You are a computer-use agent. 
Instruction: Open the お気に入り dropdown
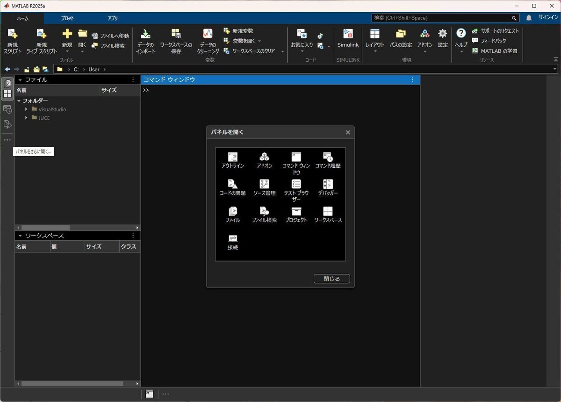tap(302, 51)
